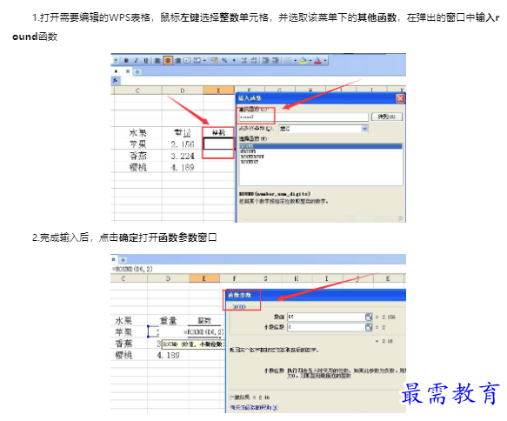The height and width of the screenshot is (421, 507).
Task: Click the red font color icon
Action: [x=317, y=61]
